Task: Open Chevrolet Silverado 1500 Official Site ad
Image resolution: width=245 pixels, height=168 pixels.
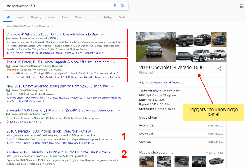Action: click(x=52, y=34)
